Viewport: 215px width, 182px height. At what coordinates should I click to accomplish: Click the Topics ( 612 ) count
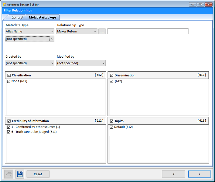tap(202, 121)
